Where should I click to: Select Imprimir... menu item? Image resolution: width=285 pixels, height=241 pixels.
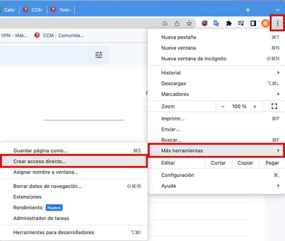pos(217,119)
